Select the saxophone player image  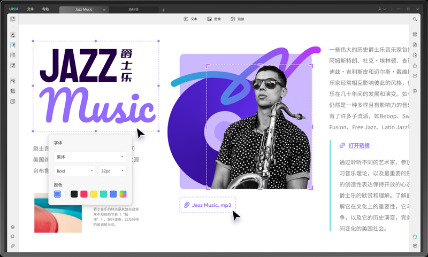(259, 126)
